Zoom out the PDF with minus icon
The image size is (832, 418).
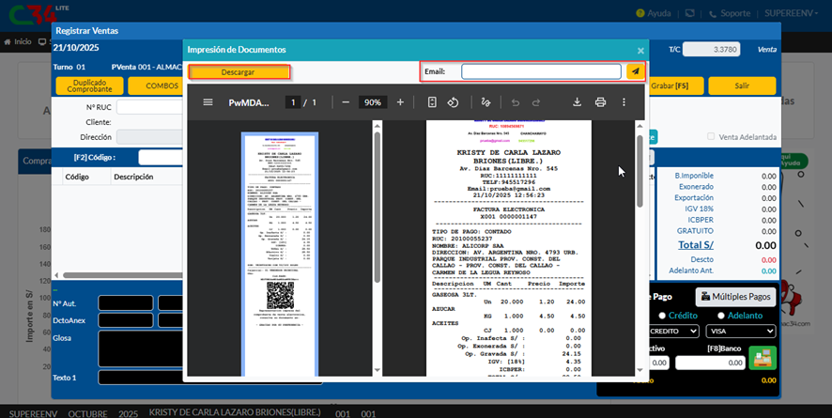click(346, 102)
